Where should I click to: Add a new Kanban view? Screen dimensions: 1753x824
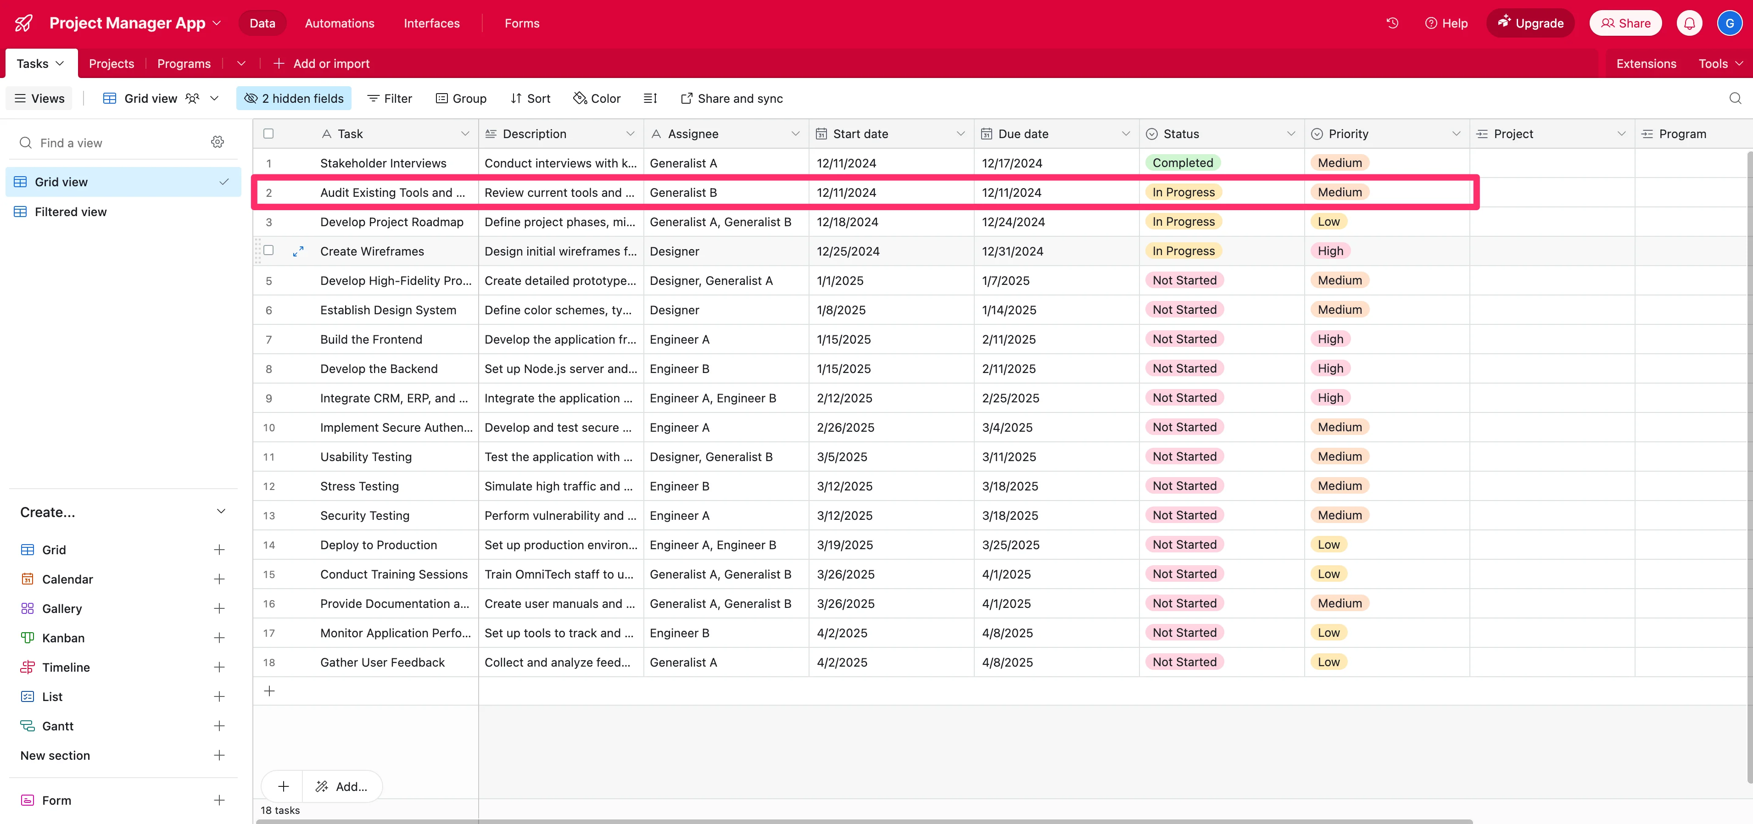tap(219, 638)
